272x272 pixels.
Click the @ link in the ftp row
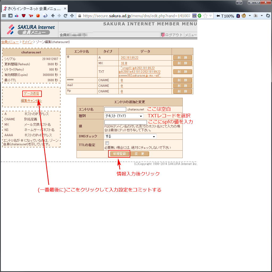coord(122,91)
